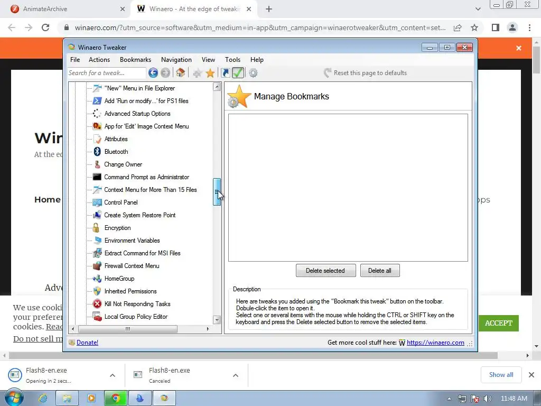
Task: Reload the page in Chrome
Action: 45,27
